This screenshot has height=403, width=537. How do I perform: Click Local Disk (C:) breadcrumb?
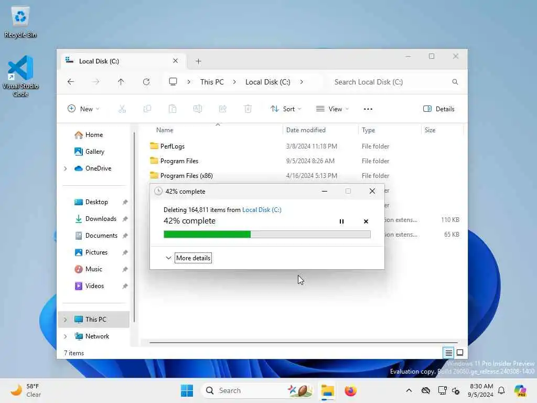[x=268, y=82]
